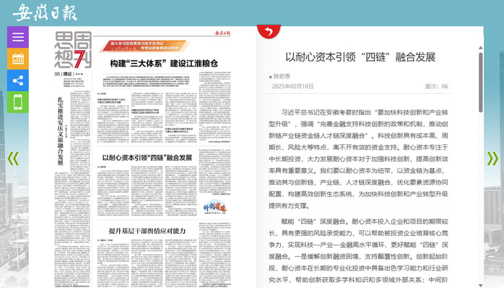Open the purple hamburger menu
This screenshot has height=288, width=504.
18,37
